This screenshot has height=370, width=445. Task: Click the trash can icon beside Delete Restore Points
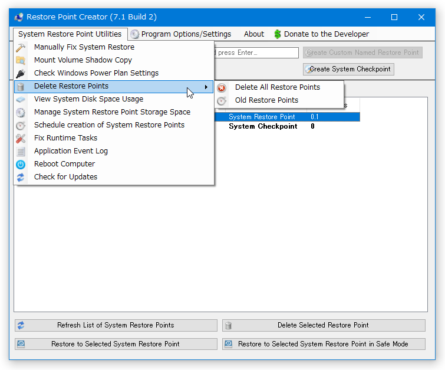21,86
